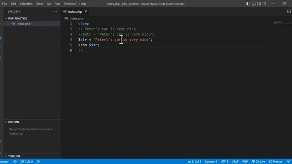Open the View menu

(40, 4)
